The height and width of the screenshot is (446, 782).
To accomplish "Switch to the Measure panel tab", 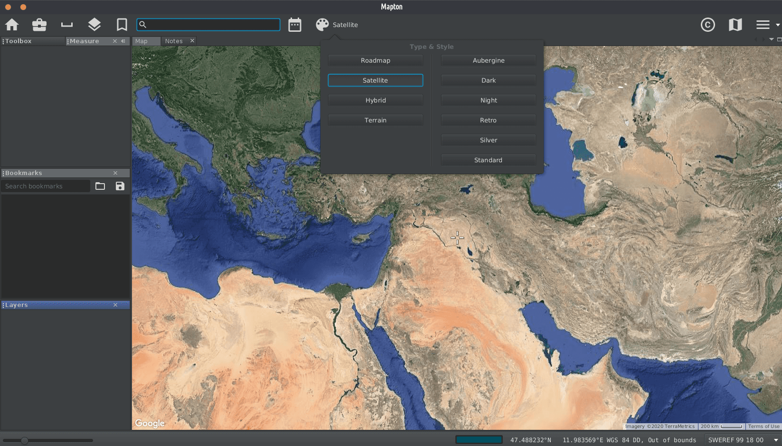I will click(x=85, y=41).
